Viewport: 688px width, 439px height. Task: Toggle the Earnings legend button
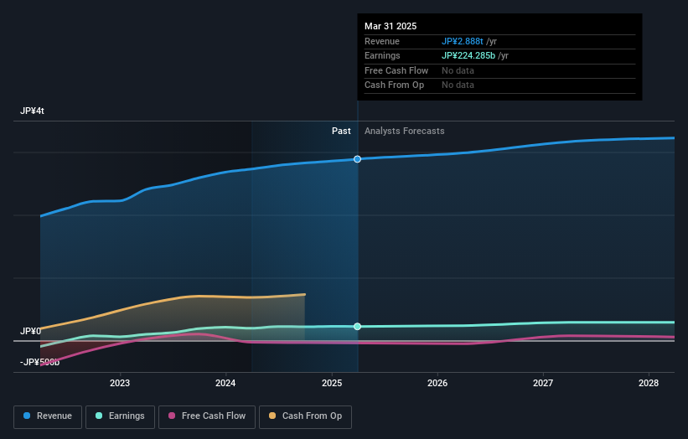[120, 416]
